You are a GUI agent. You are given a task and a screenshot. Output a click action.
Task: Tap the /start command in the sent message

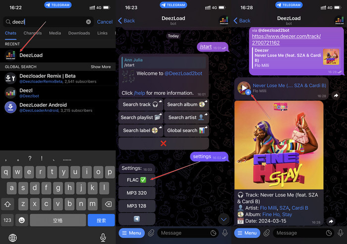click(206, 47)
